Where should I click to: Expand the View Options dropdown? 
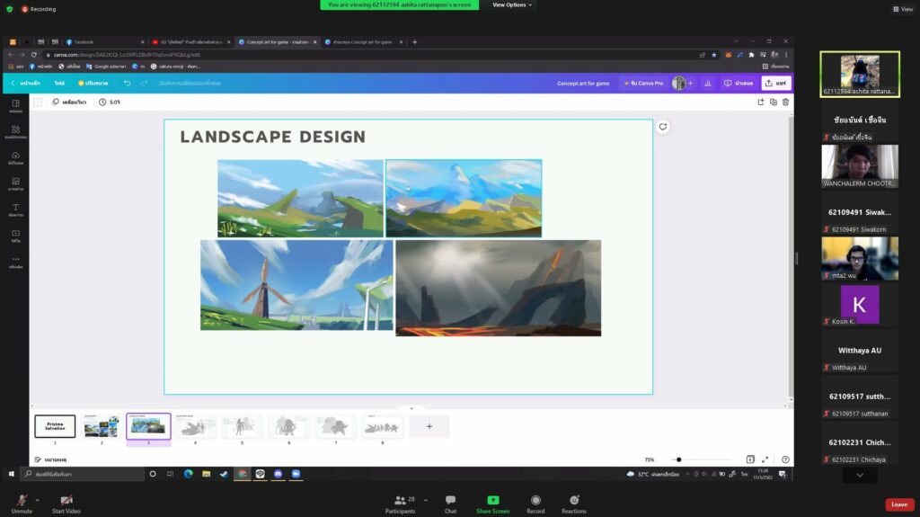point(512,4)
